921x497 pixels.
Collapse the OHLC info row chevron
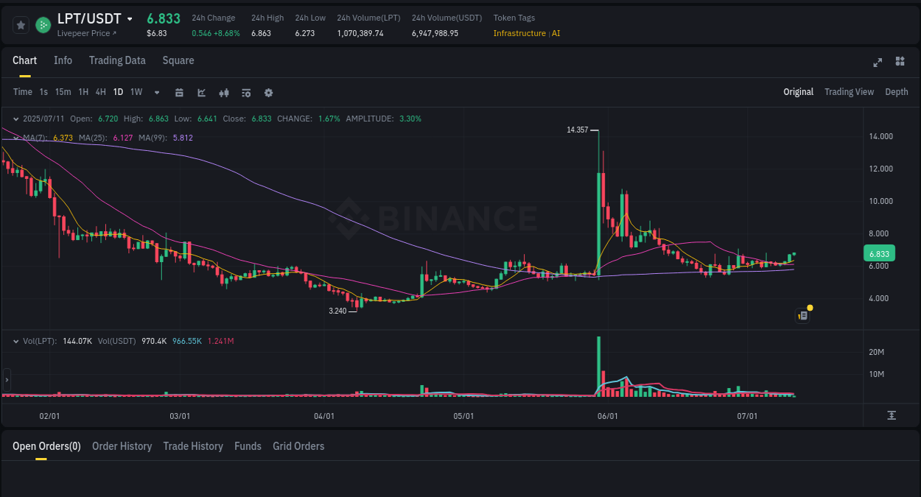click(15, 118)
